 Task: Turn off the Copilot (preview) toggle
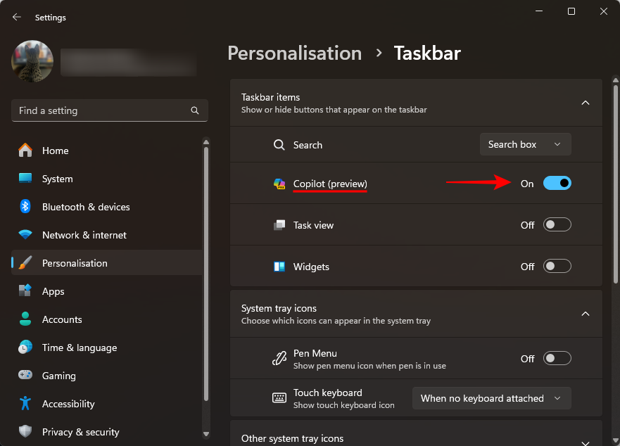(557, 184)
